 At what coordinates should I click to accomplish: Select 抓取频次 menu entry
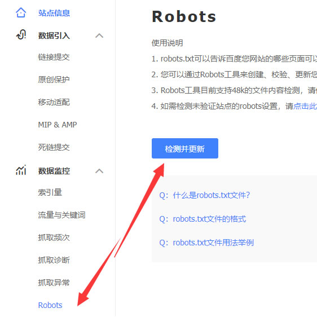click(x=54, y=237)
